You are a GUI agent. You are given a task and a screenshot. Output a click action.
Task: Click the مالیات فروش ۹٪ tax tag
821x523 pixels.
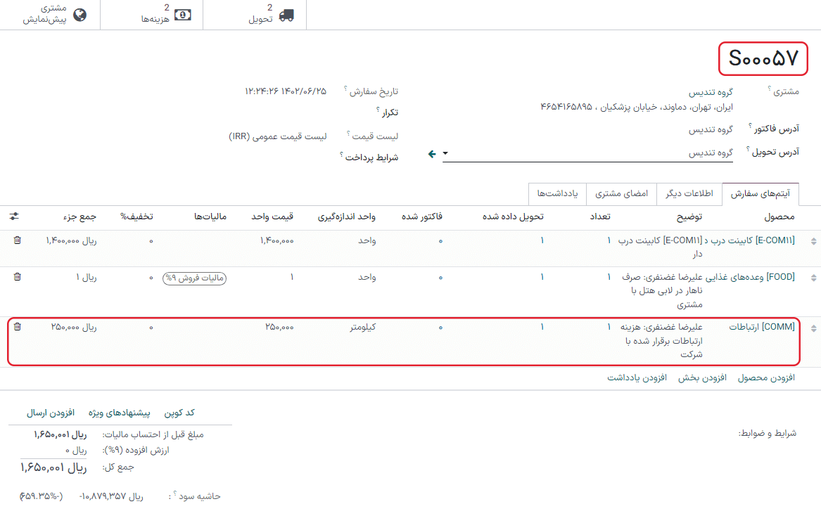click(x=193, y=277)
